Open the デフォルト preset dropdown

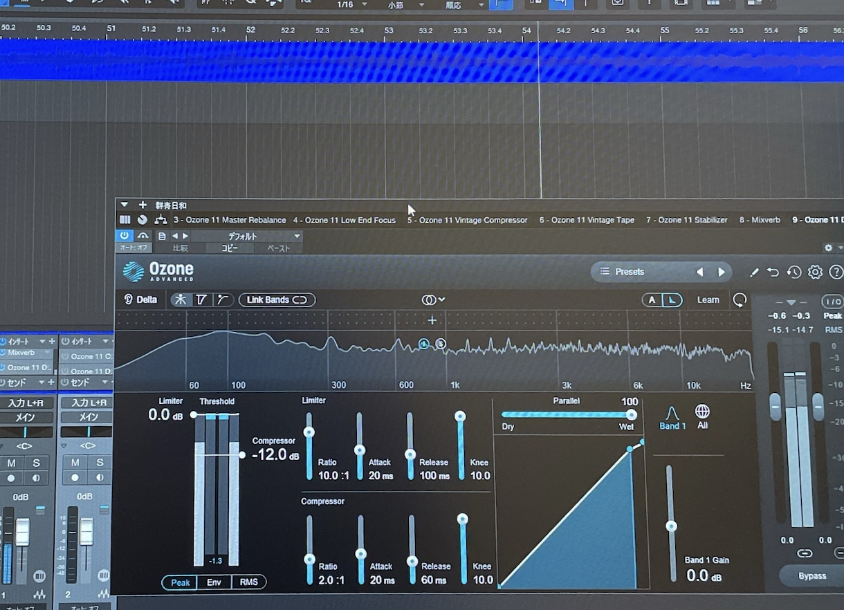[246, 236]
